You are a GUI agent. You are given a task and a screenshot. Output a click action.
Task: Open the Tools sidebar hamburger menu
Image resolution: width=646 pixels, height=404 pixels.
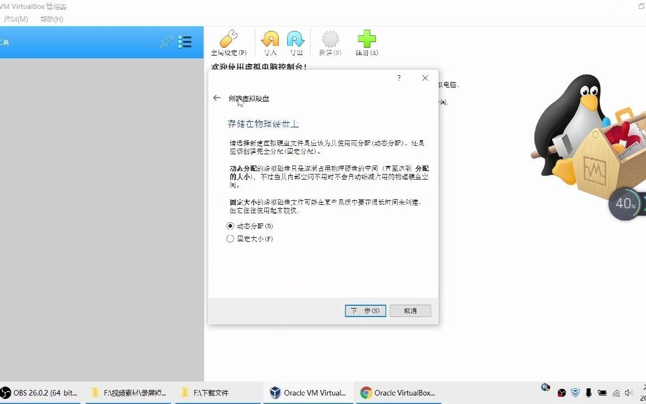(184, 42)
